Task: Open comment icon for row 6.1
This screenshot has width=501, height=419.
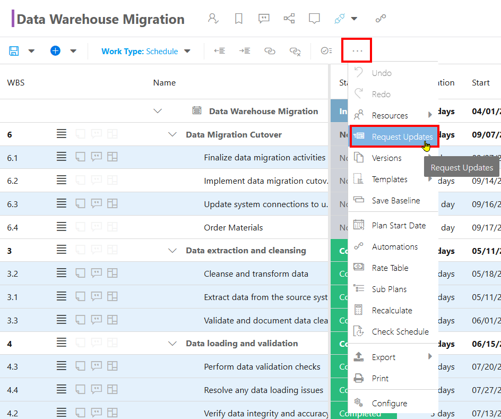Action: [96, 157]
